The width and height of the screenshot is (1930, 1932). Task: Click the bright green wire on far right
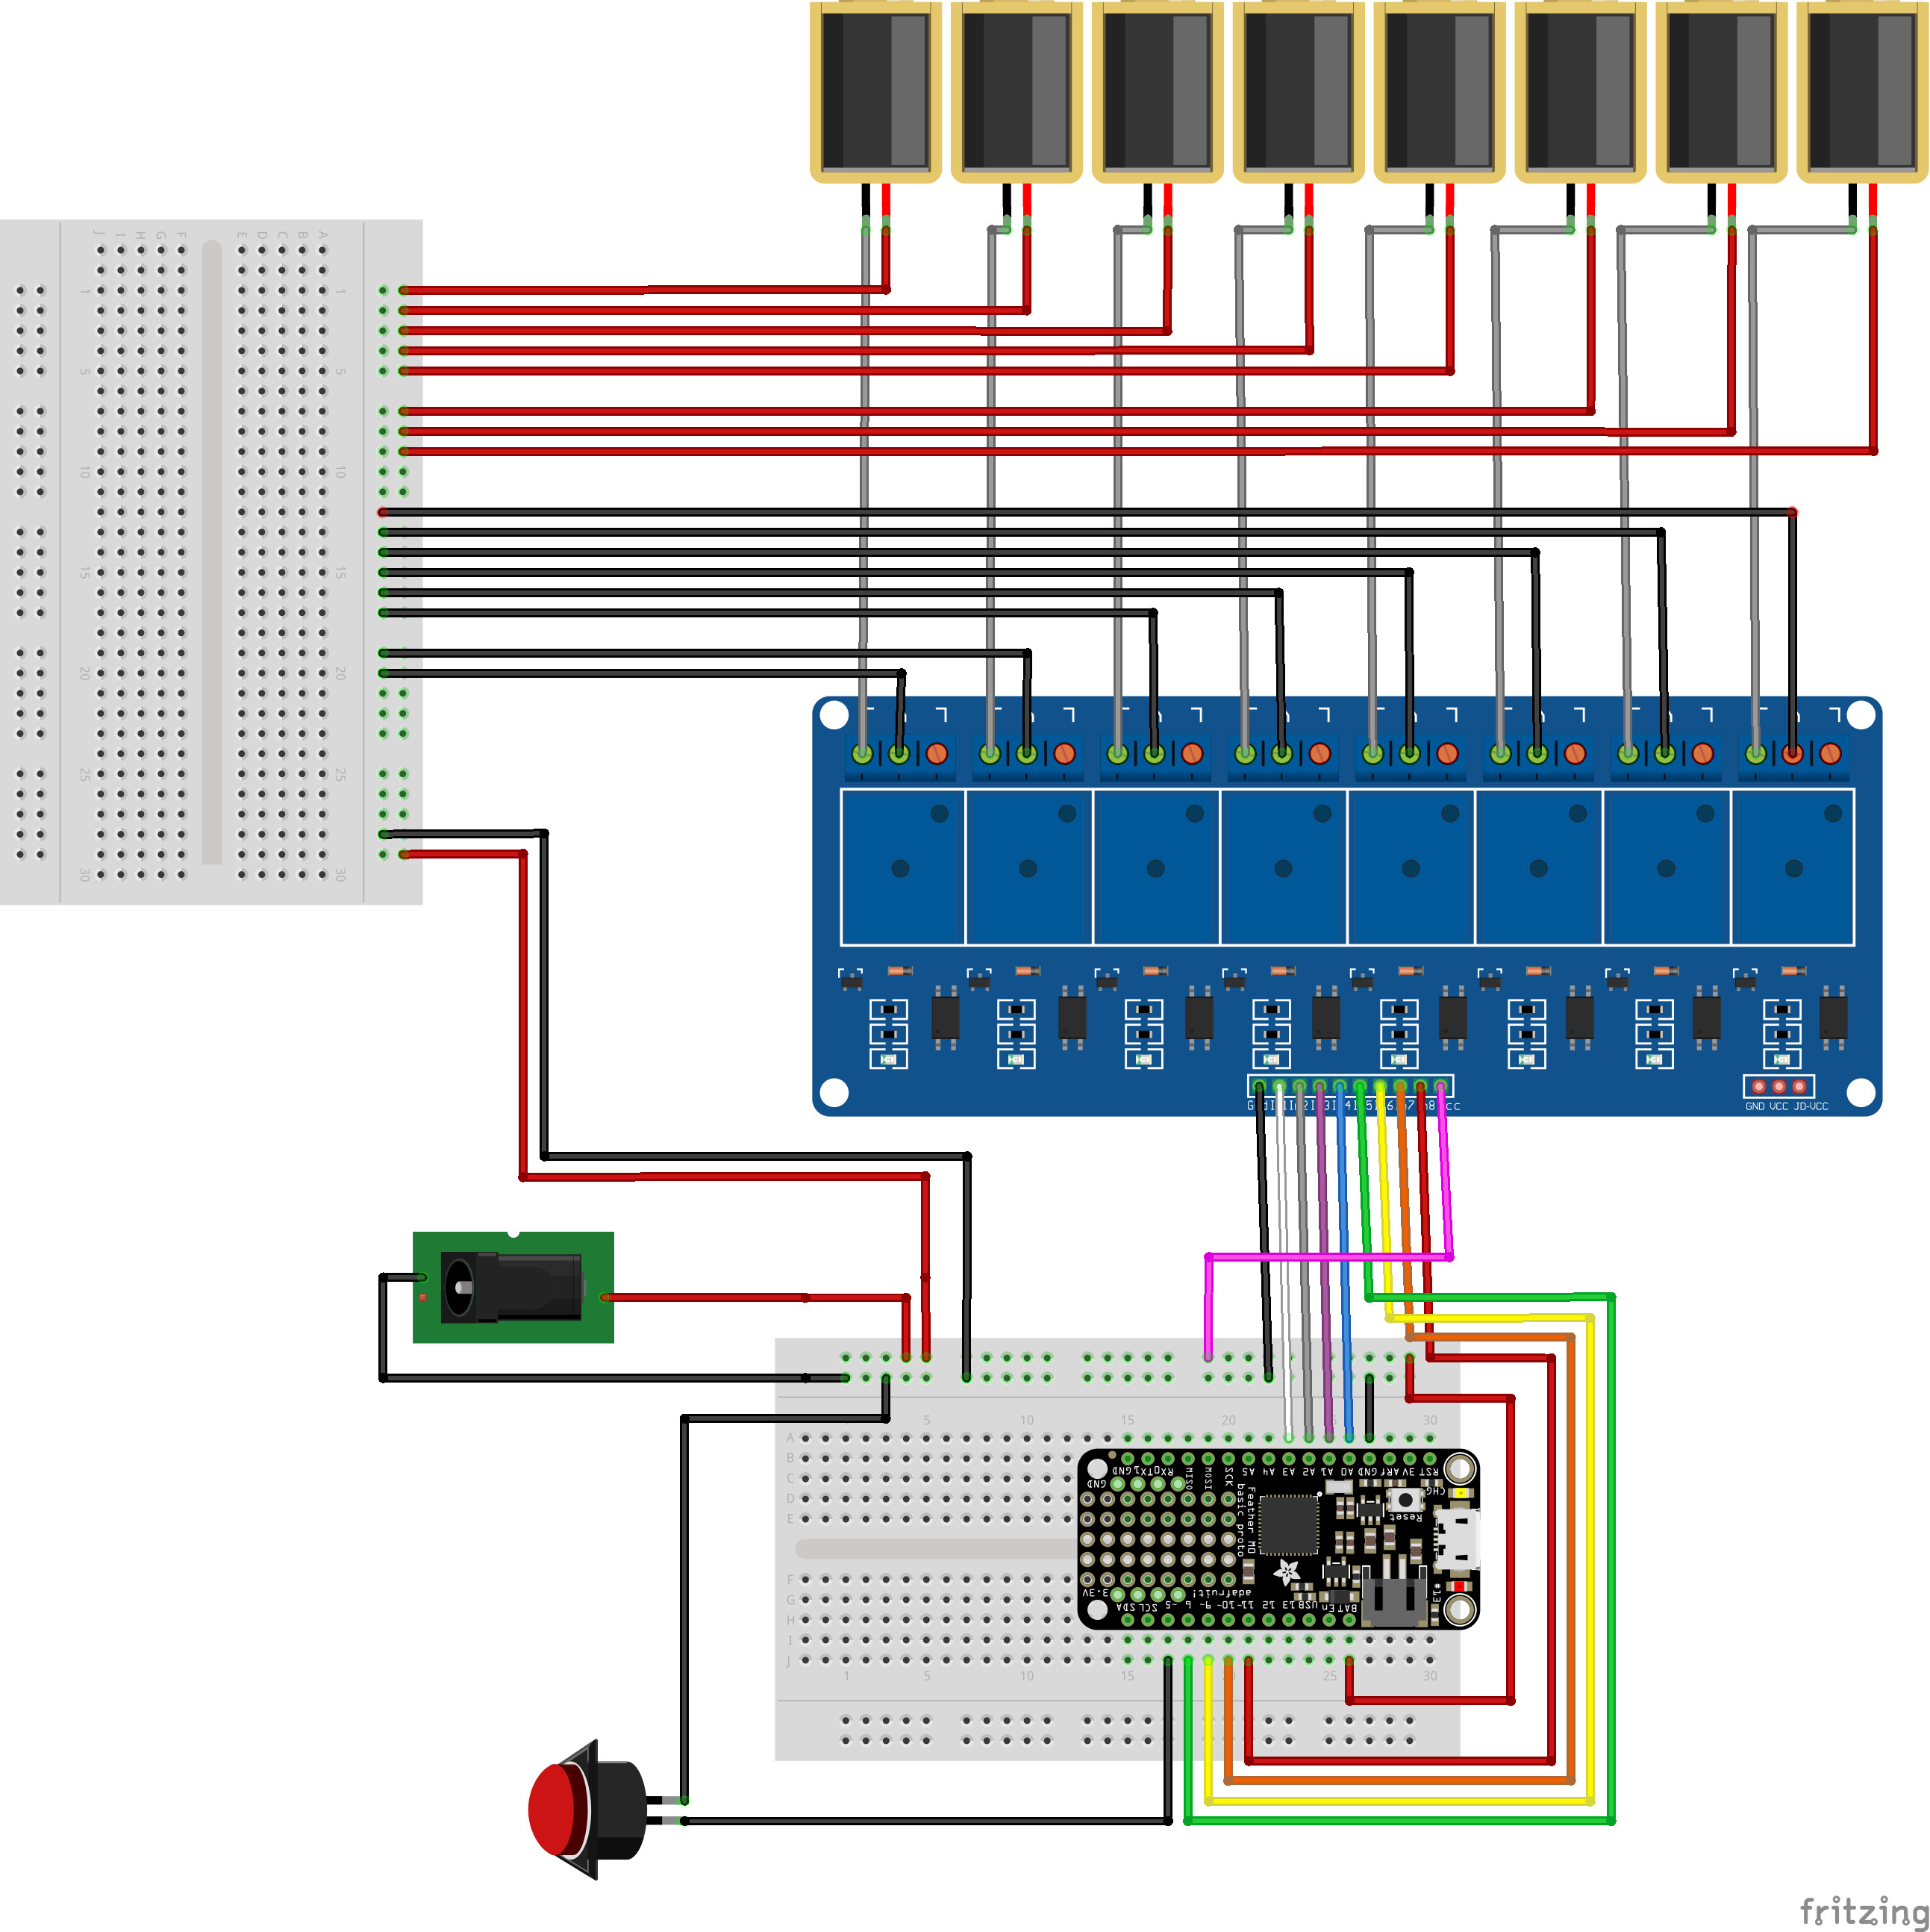[1612, 1560]
